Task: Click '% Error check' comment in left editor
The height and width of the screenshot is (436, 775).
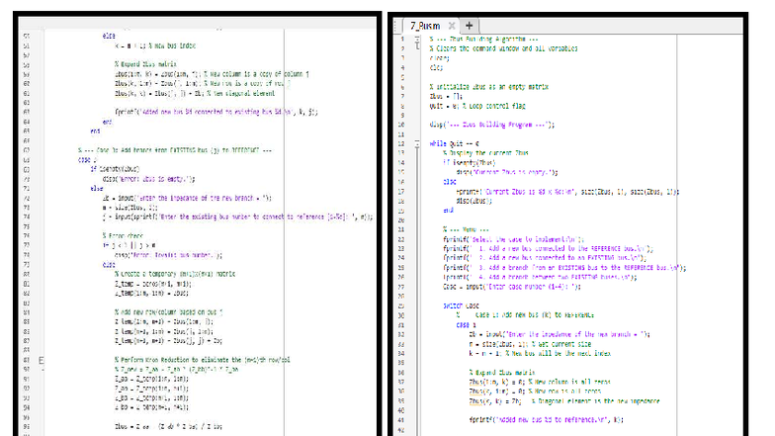Action: 123,235
